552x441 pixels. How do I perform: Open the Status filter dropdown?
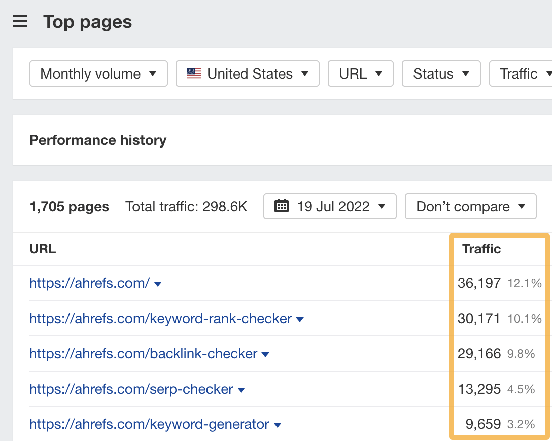441,73
